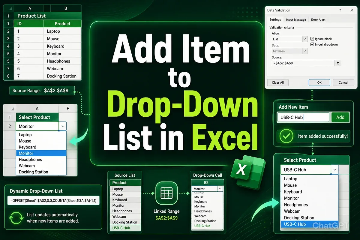Switch to the Error Alert tab
Image resolution: width=360 pixels, height=240 pixels.
point(318,19)
